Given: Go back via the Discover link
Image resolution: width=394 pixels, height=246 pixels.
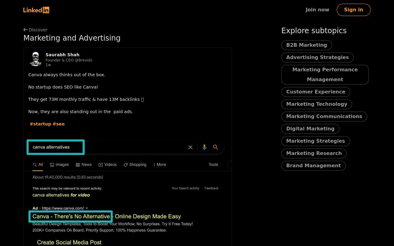Looking at the screenshot, I should [35, 30].
